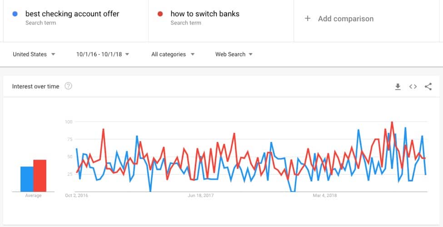Click the Jun 18, 2017 axis label
The height and width of the screenshot is (227, 443).
[x=200, y=195]
